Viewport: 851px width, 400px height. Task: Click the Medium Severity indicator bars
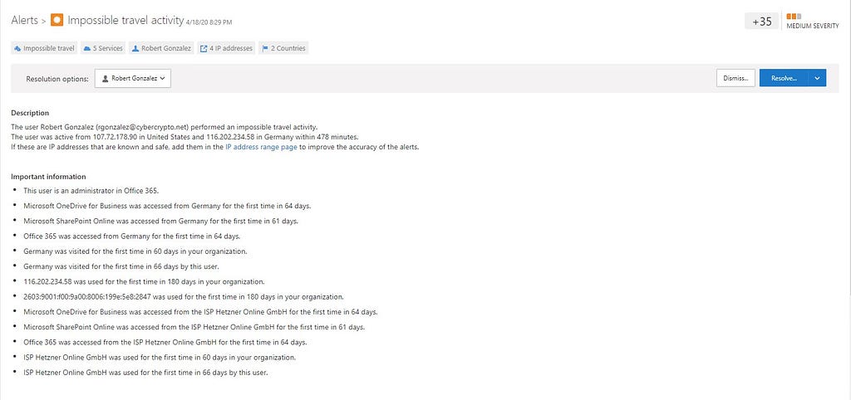[794, 17]
